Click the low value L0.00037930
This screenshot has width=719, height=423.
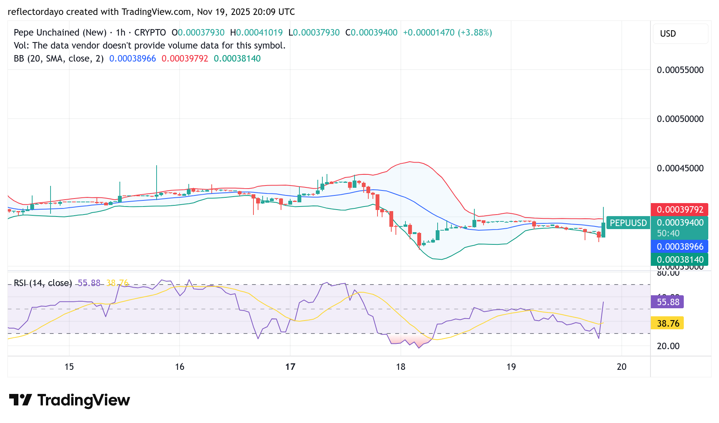[x=314, y=33]
